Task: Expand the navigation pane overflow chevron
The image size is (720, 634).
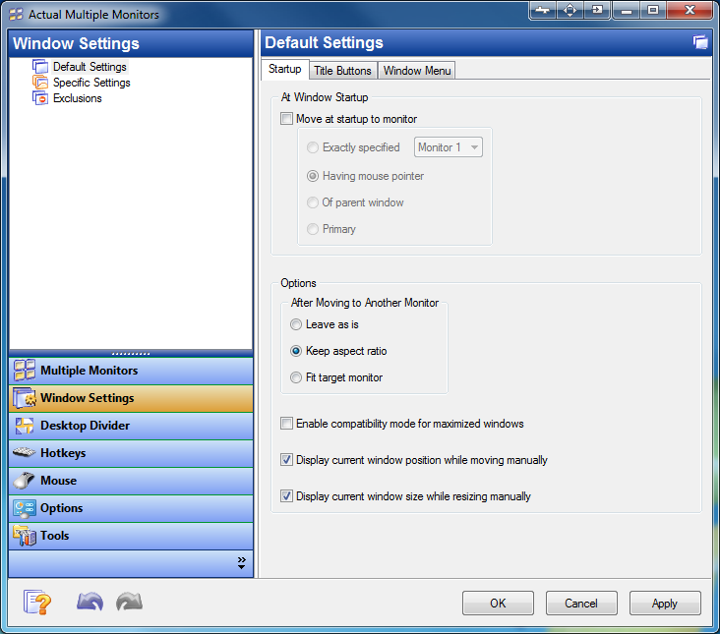Action: 242,563
